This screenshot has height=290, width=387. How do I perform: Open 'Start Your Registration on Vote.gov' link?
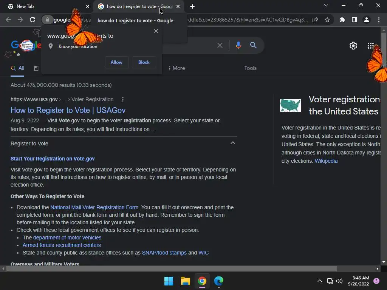pos(53,159)
